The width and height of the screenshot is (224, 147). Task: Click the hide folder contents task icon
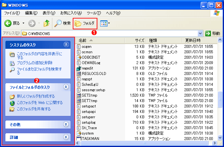[x=12, y=55]
